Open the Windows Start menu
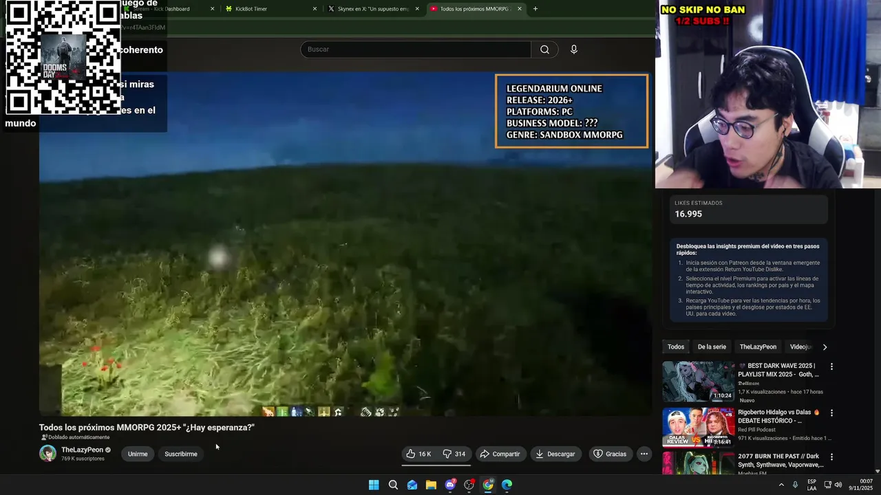The width and height of the screenshot is (881, 495). click(374, 485)
